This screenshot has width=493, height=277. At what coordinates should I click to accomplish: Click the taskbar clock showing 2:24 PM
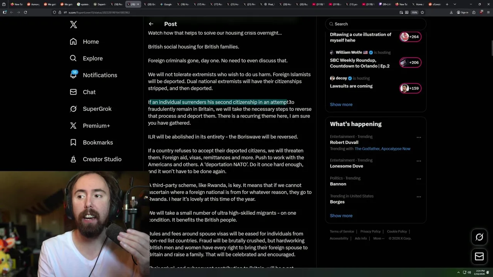pyautogui.click(x=480, y=272)
